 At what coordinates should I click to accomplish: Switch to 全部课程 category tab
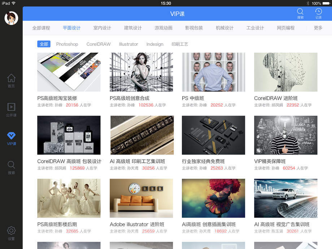(41, 28)
